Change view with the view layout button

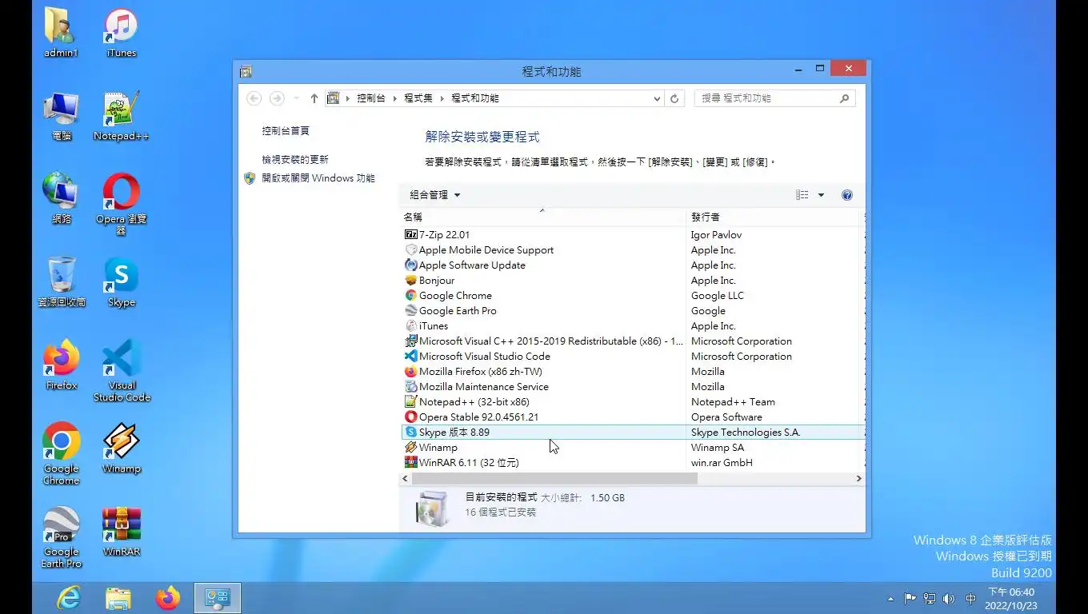coord(802,195)
